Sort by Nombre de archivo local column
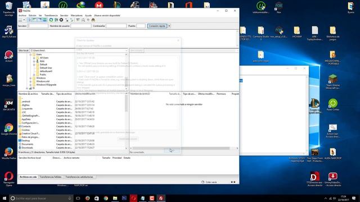 click(x=28, y=94)
